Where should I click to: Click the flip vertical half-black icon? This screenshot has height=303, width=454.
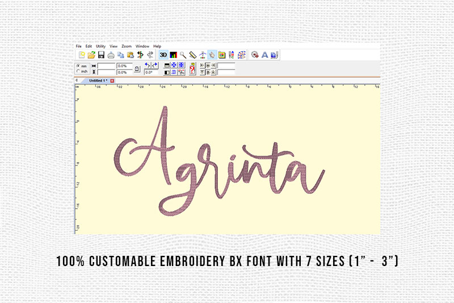tap(167, 65)
